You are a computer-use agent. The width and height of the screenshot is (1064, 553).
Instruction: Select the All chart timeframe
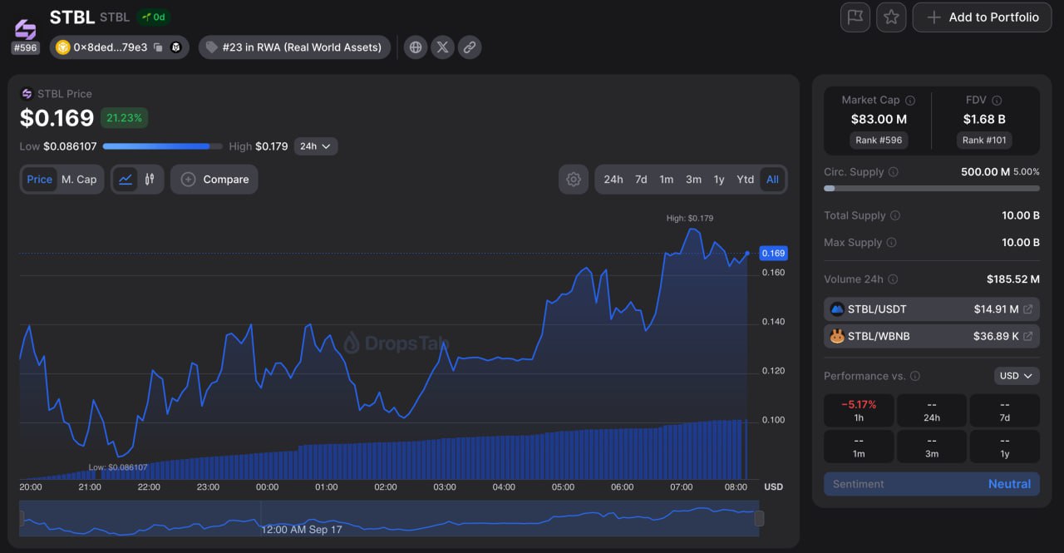pyautogui.click(x=772, y=180)
